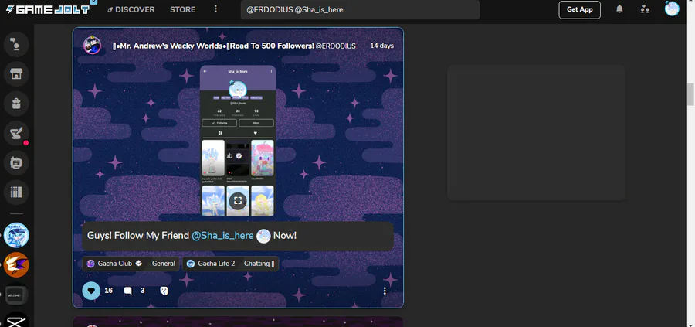Open the orange fox community in sidebar
The image size is (695, 327).
pos(16,265)
